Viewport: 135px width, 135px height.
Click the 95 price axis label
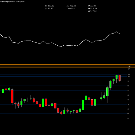pos(128,81)
